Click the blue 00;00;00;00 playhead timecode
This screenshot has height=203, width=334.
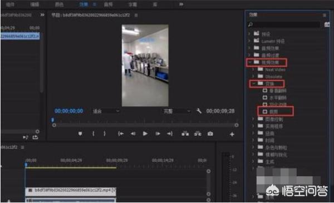click(69, 111)
